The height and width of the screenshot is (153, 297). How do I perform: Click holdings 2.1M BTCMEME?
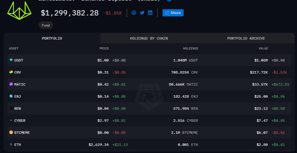[x=184, y=133]
